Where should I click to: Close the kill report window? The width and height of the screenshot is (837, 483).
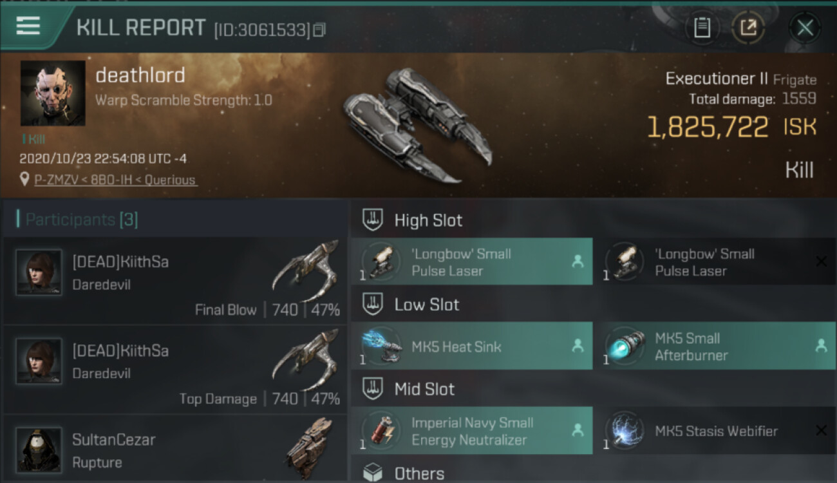[805, 28]
